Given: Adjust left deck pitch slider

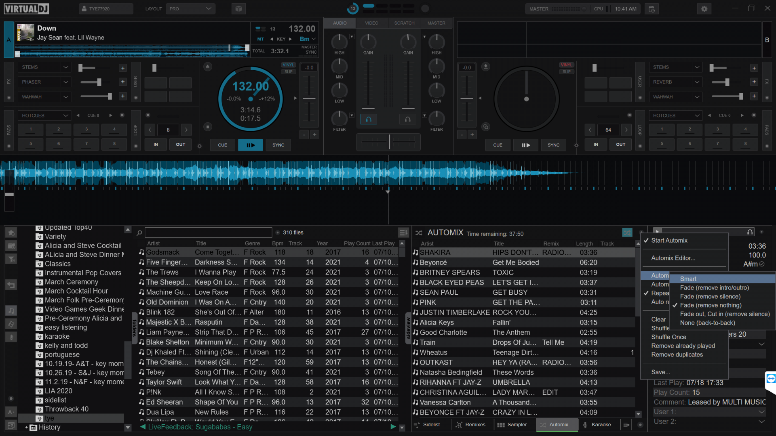Looking at the screenshot, I should point(309,99).
